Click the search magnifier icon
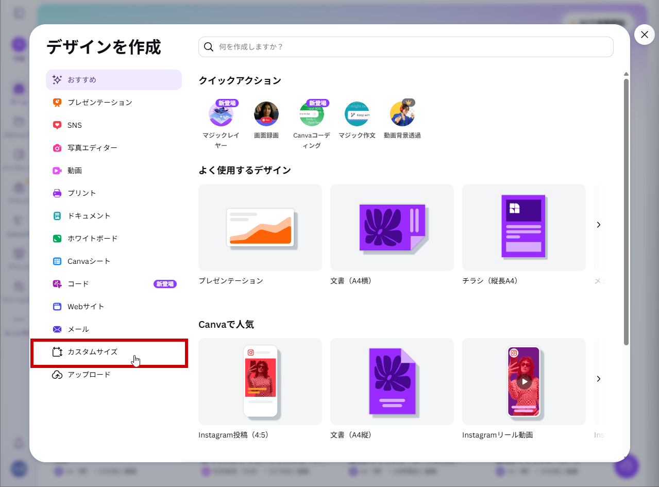659x487 pixels. pyautogui.click(x=209, y=47)
